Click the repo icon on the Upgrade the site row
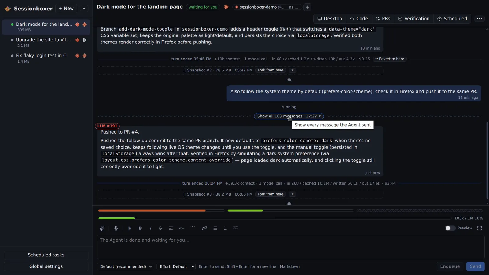This screenshot has height=275, width=489. pos(78,40)
